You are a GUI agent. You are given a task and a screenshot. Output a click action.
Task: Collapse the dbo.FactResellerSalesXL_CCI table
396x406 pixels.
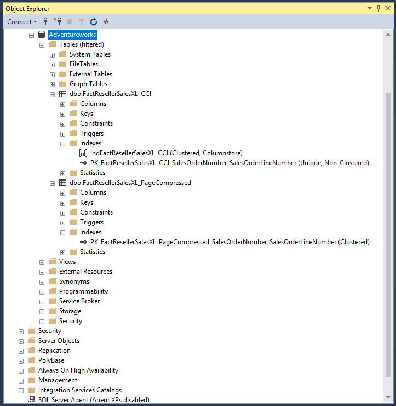coord(52,94)
